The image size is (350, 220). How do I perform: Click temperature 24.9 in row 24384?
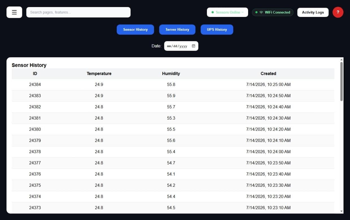(99, 85)
